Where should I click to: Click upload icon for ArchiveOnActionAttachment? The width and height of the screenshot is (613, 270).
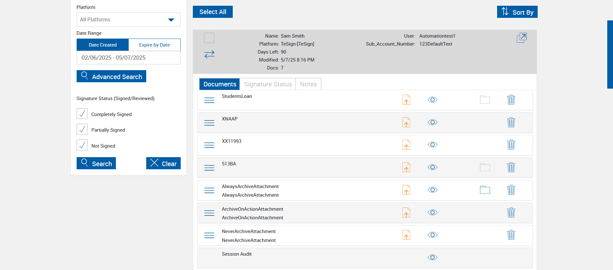[406, 213]
